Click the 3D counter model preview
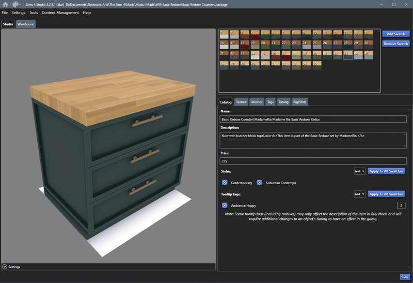The width and height of the screenshot is (413, 283). click(x=113, y=156)
